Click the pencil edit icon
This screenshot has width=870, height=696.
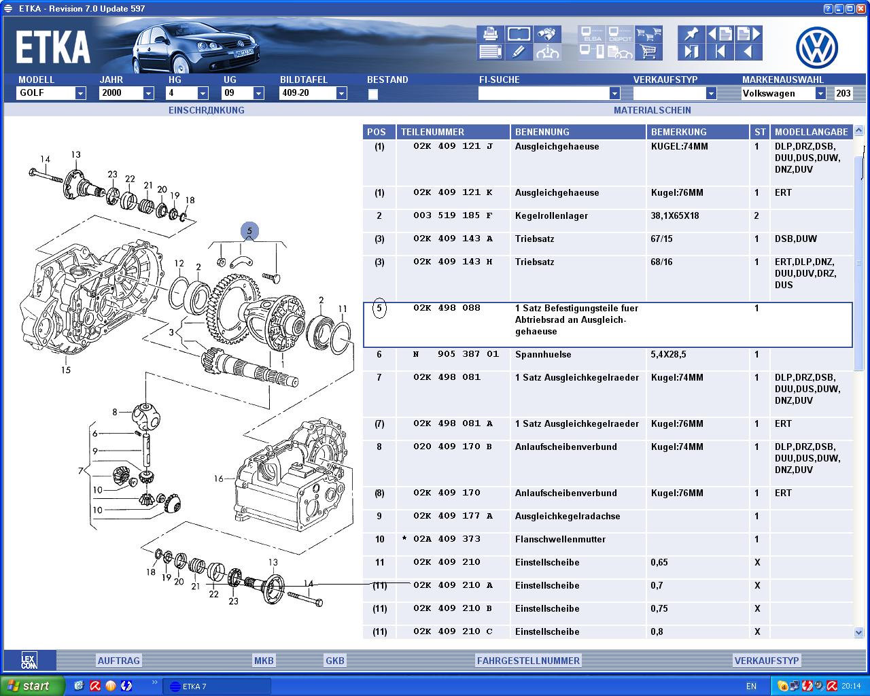coord(519,52)
